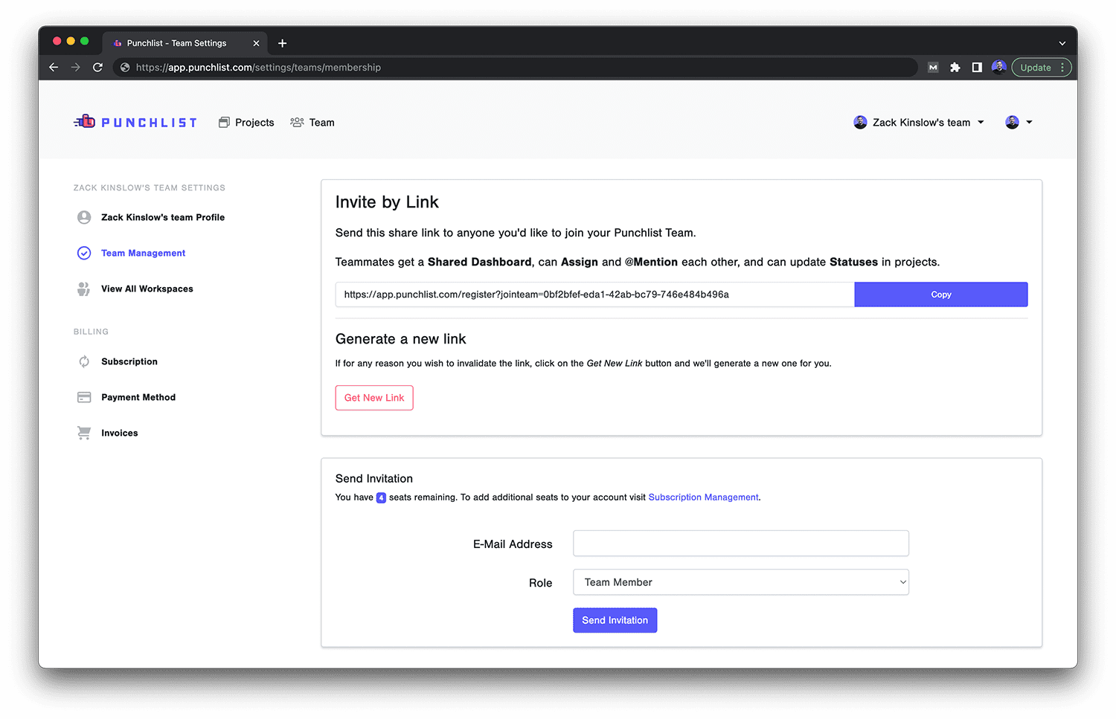This screenshot has height=719, width=1116.
Task: Open Team Management in the sidebar
Action: pos(143,253)
